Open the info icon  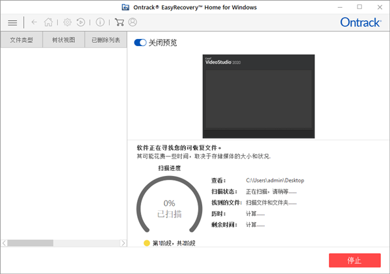pos(100,22)
